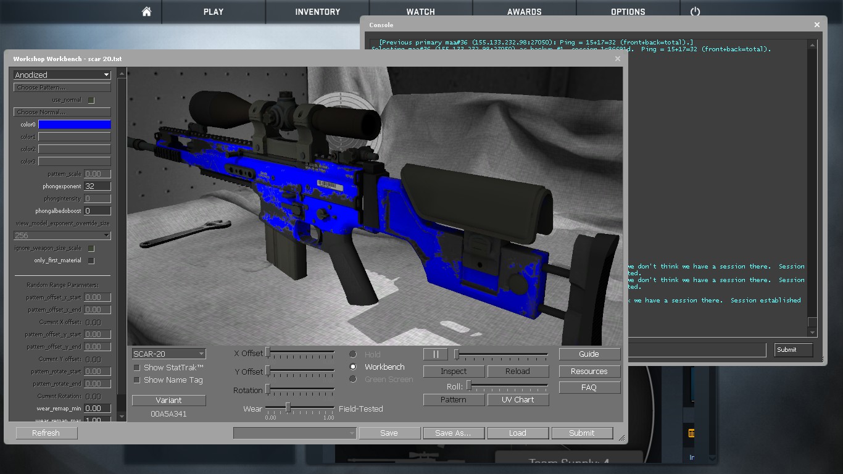Screen dimensions: 843x474
Task: Save the current finish
Action: coord(389,433)
